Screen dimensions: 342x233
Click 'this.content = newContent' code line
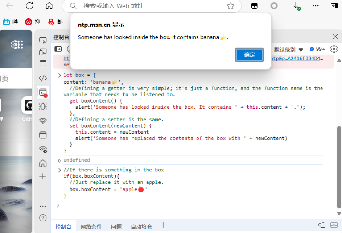(112, 132)
